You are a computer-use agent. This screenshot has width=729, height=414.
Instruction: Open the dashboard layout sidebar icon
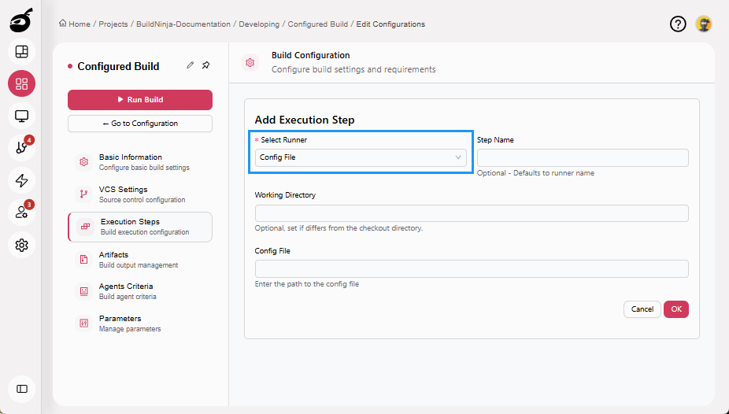[21, 52]
